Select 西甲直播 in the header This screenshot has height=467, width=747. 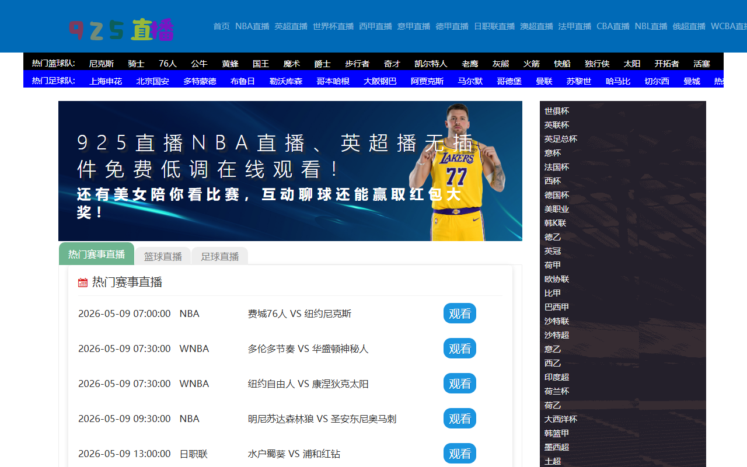pos(375,26)
